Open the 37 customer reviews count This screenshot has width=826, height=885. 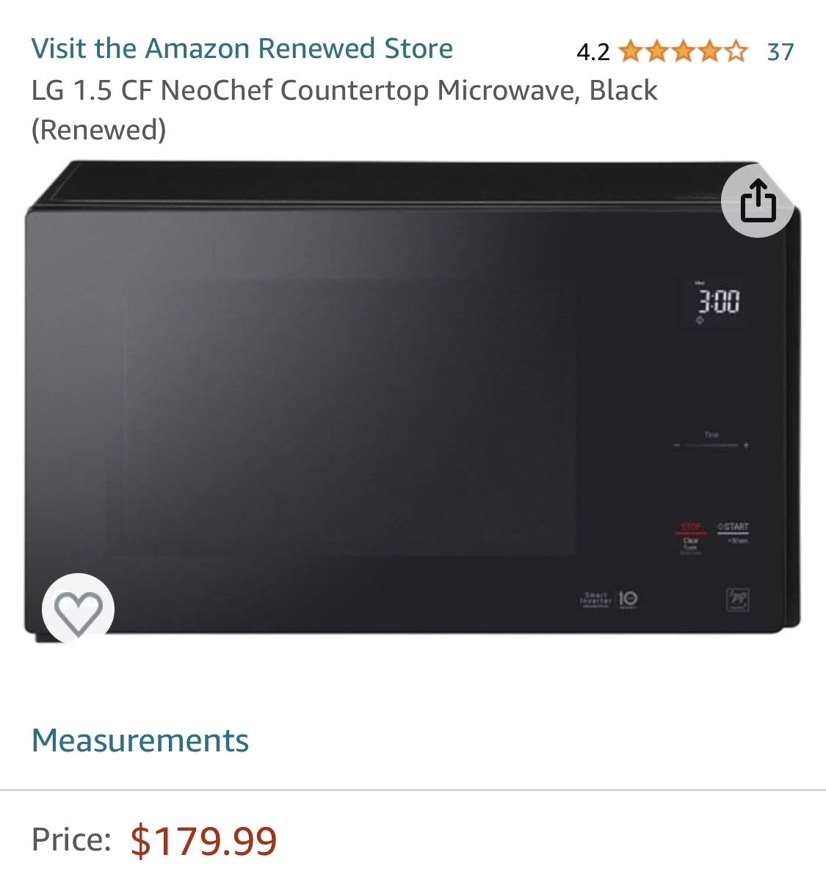click(x=780, y=52)
